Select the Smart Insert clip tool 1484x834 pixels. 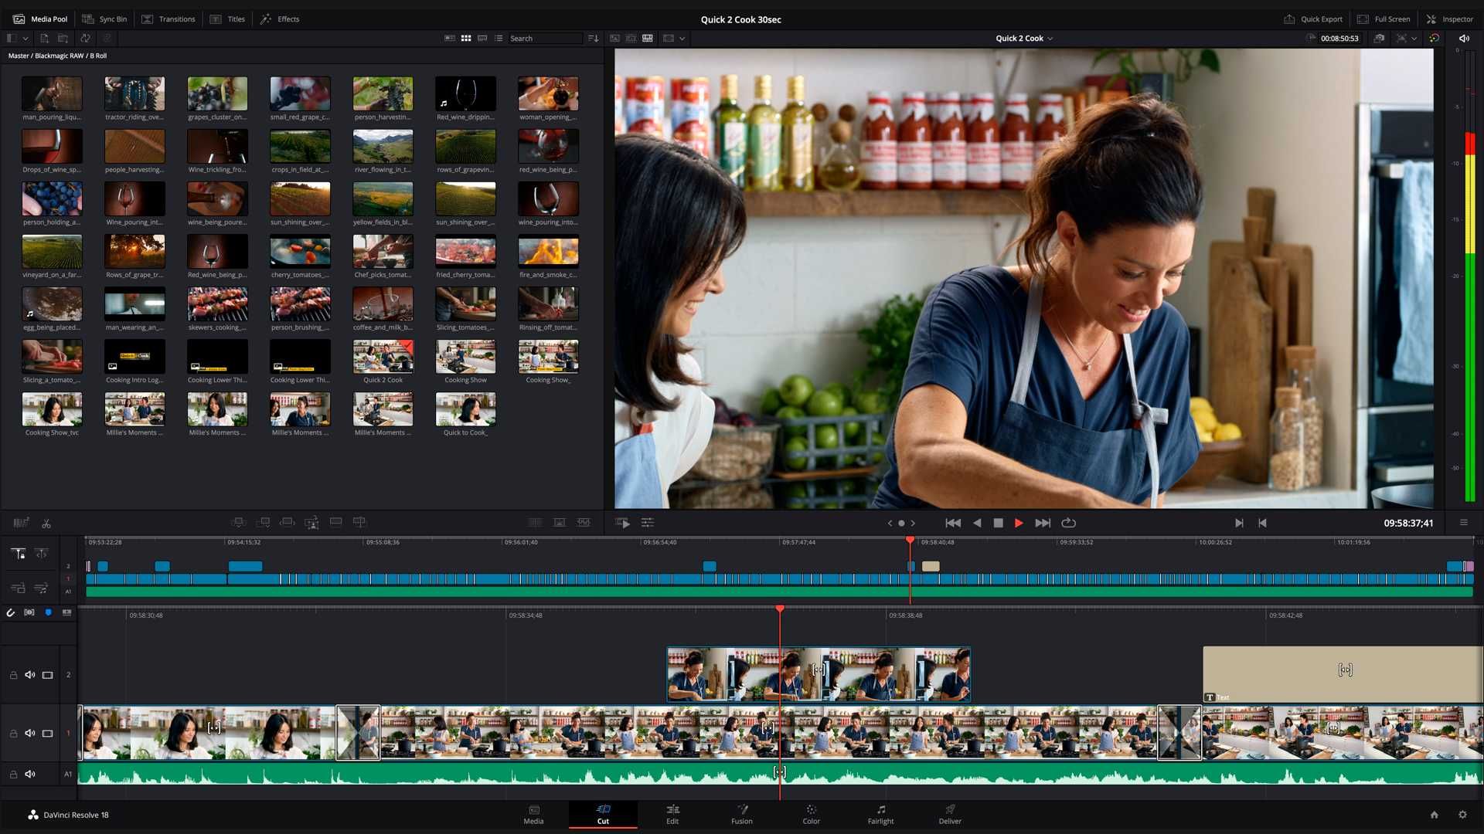point(238,522)
